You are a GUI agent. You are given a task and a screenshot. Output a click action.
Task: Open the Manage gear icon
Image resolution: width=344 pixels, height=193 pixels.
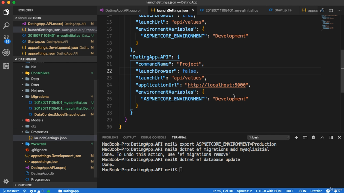tap(6, 181)
